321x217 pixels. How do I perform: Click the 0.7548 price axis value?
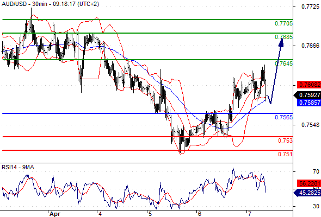click(x=310, y=125)
